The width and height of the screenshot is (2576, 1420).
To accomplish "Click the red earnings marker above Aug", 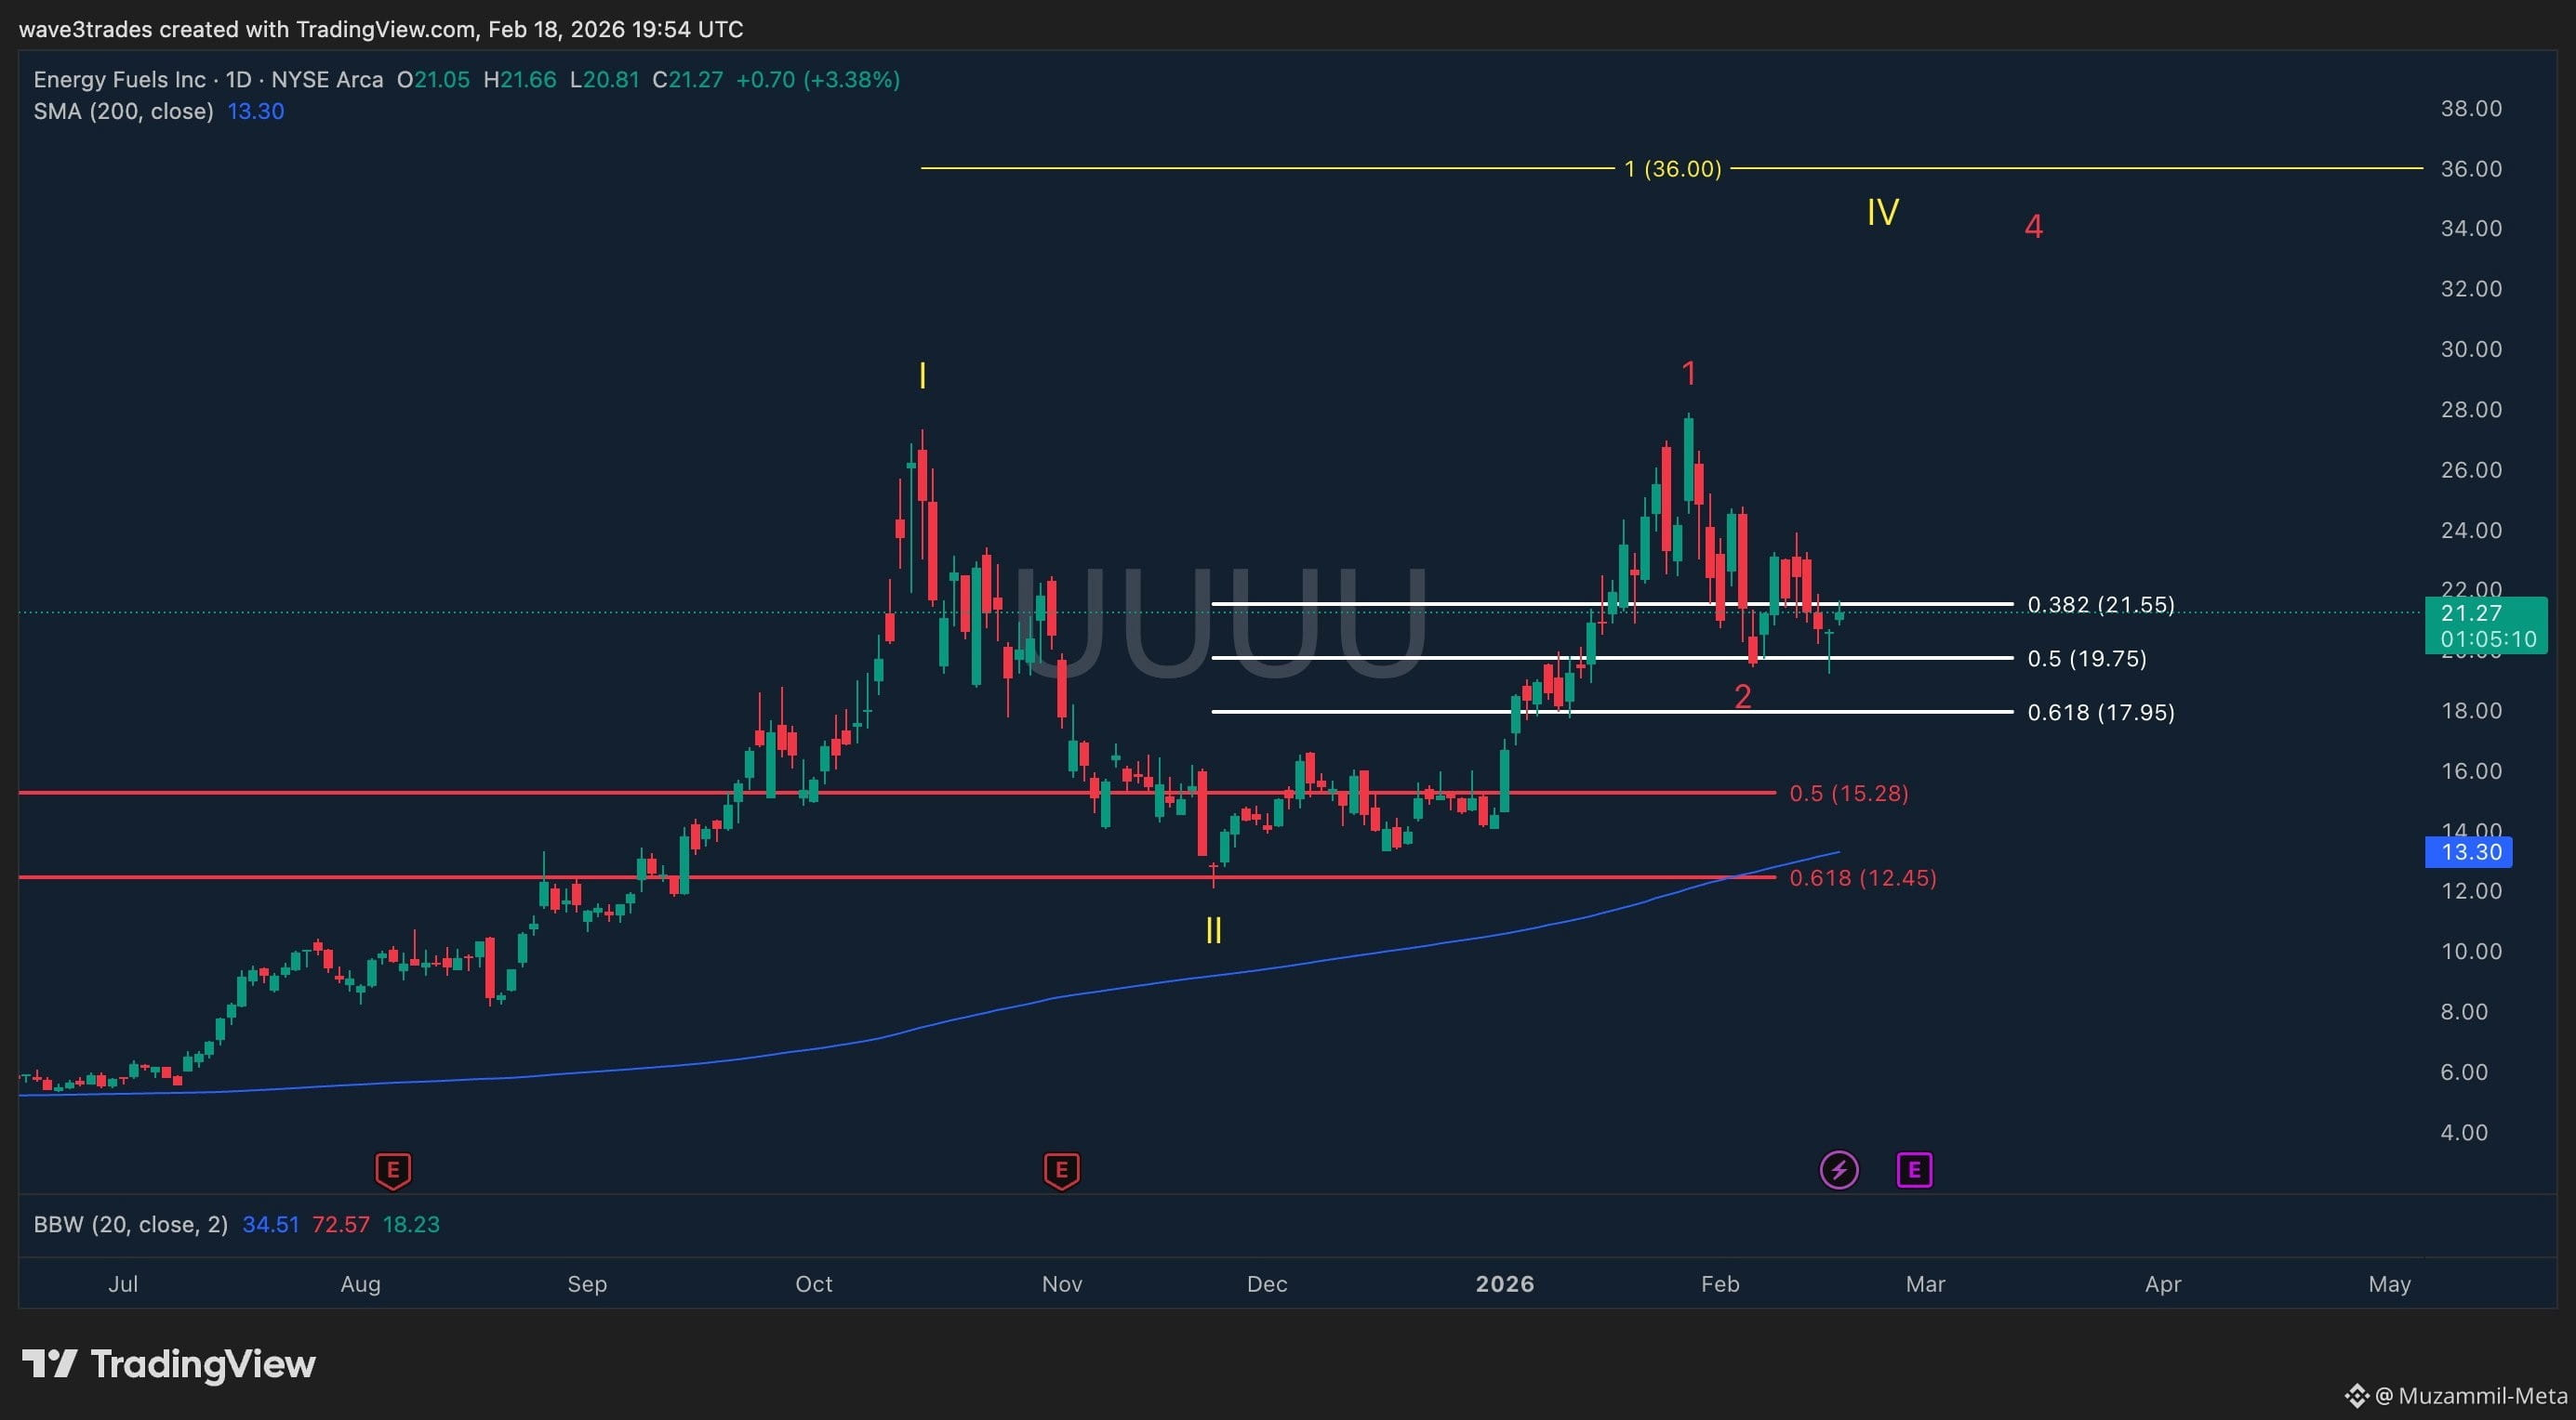I will pyautogui.click(x=393, y=1170).
